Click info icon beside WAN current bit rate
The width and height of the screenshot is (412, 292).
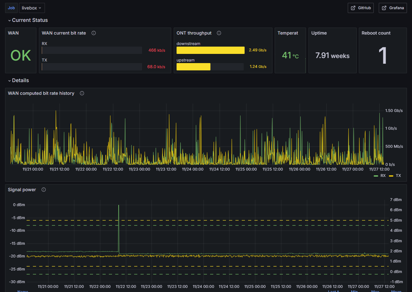tap(94, 33)
